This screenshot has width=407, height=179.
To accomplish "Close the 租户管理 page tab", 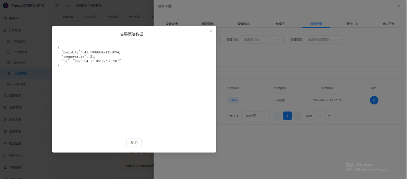I will pos(144,17).
